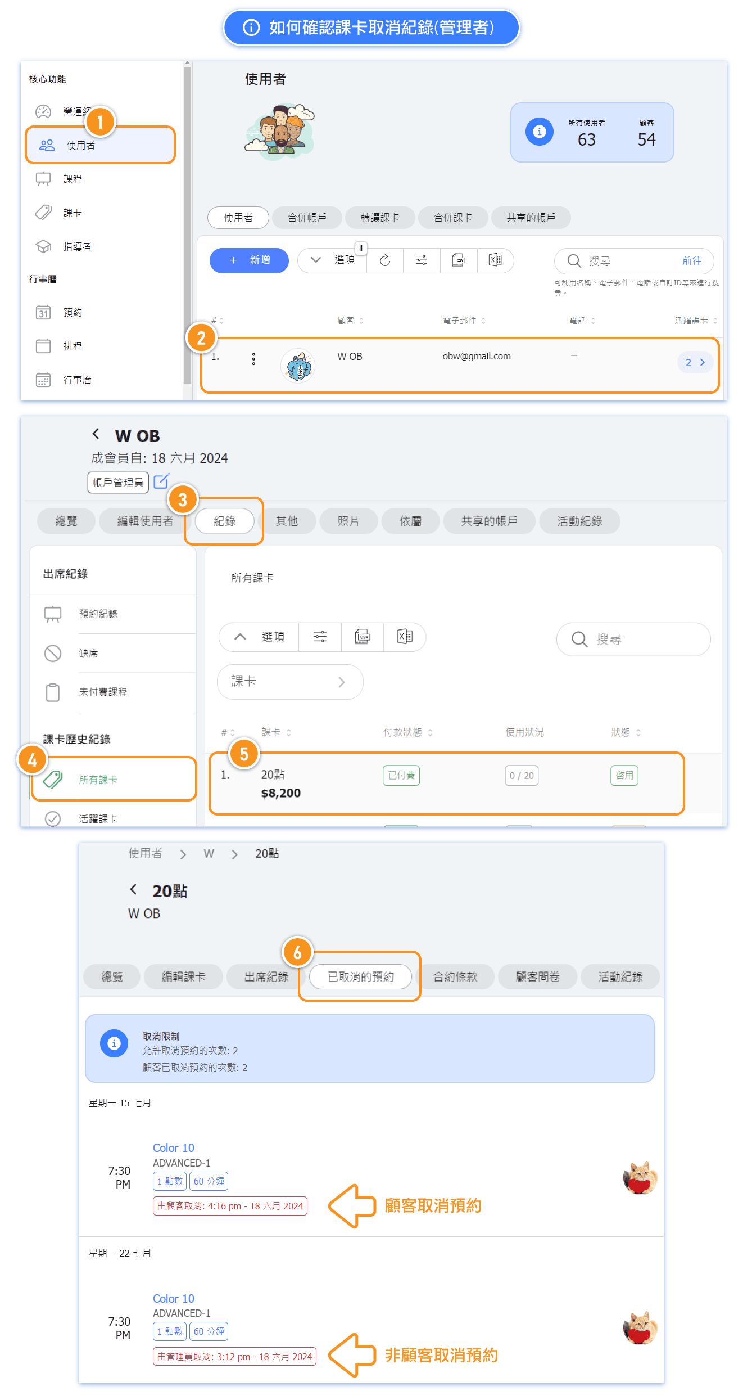This screenshot has height=1400, width=743.
Task: Click info icon in 取消限制 banner
Action: tap(114, 1043)
